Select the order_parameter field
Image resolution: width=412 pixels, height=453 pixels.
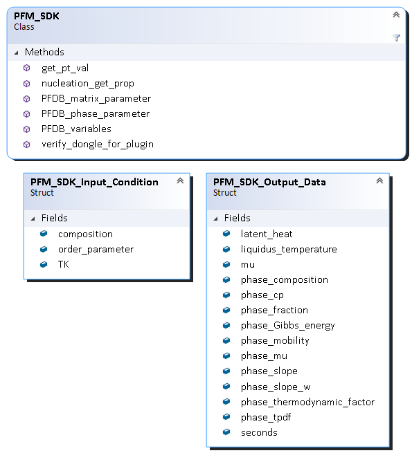click(96, 249)
